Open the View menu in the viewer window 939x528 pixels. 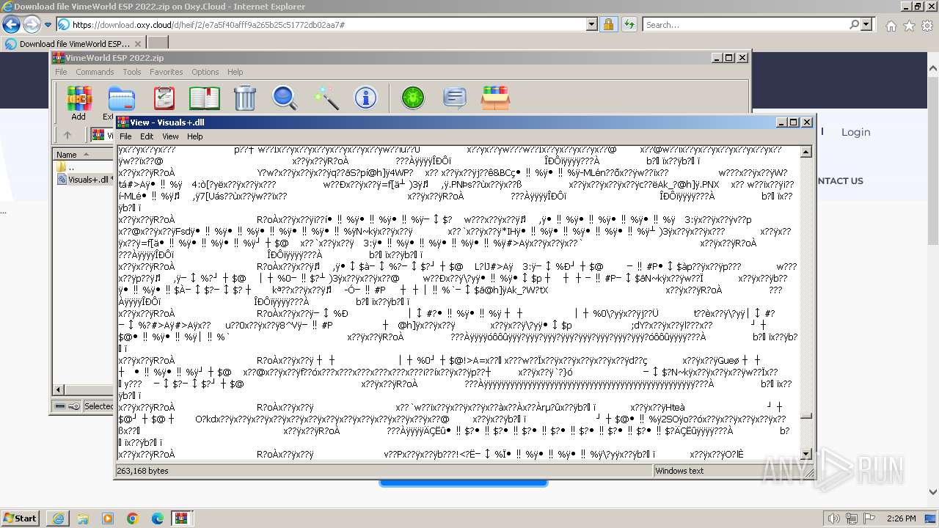point(170,136)
